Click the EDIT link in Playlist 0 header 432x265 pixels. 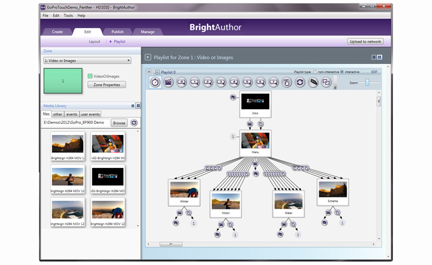point(374,72)
